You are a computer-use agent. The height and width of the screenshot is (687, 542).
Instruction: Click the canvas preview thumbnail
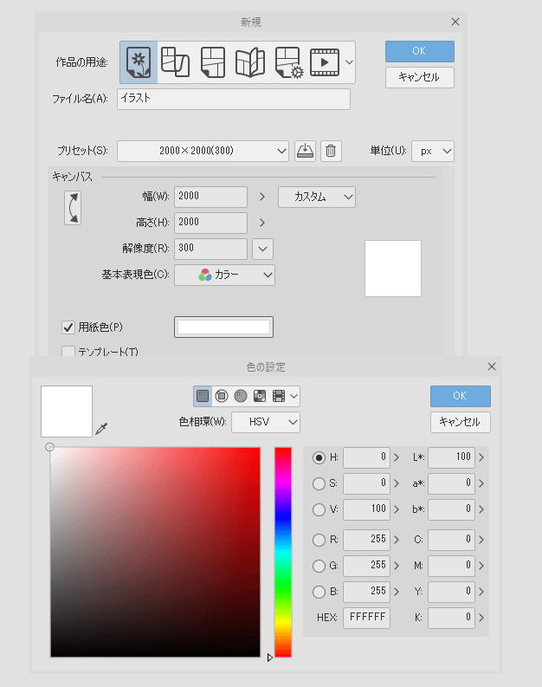[393, 269]
